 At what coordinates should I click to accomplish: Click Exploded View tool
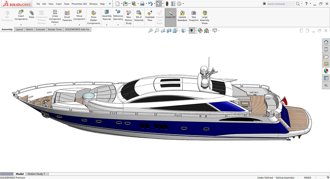click(150, 16)
